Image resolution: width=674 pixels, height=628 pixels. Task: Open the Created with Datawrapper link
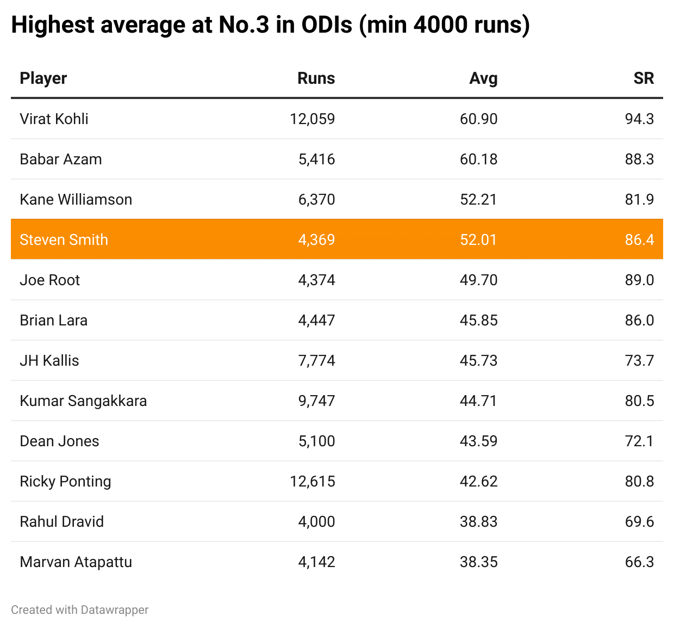(x=79, y=610)
